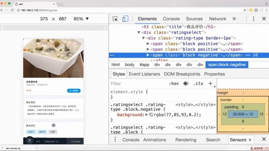Select html in the breadcrumb trail
Screen dimensions: 269x151
coord(116,65)
